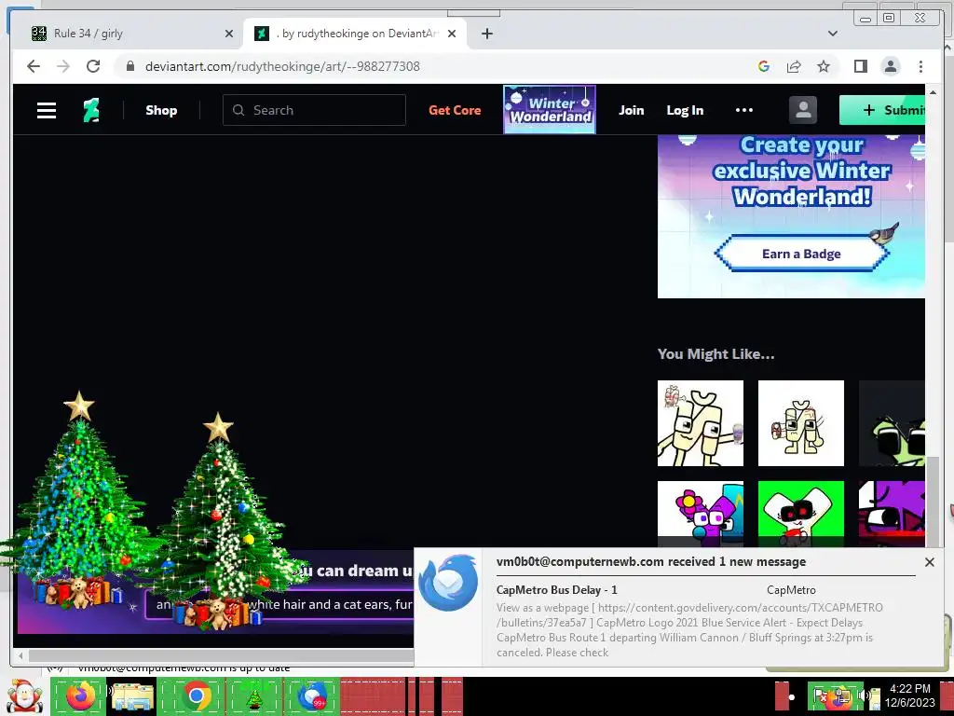Close the Rule 34 / girly tab
This screenshot has width=954, height=716.
[x=229, y=34]
